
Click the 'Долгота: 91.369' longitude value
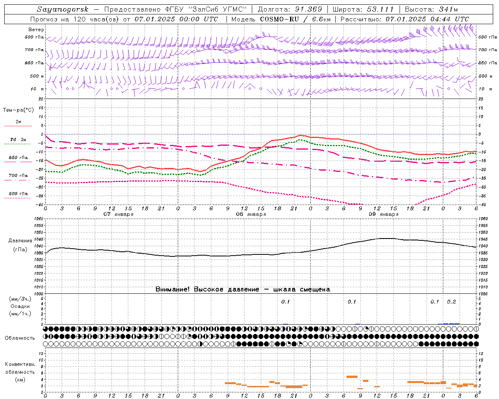290,9
